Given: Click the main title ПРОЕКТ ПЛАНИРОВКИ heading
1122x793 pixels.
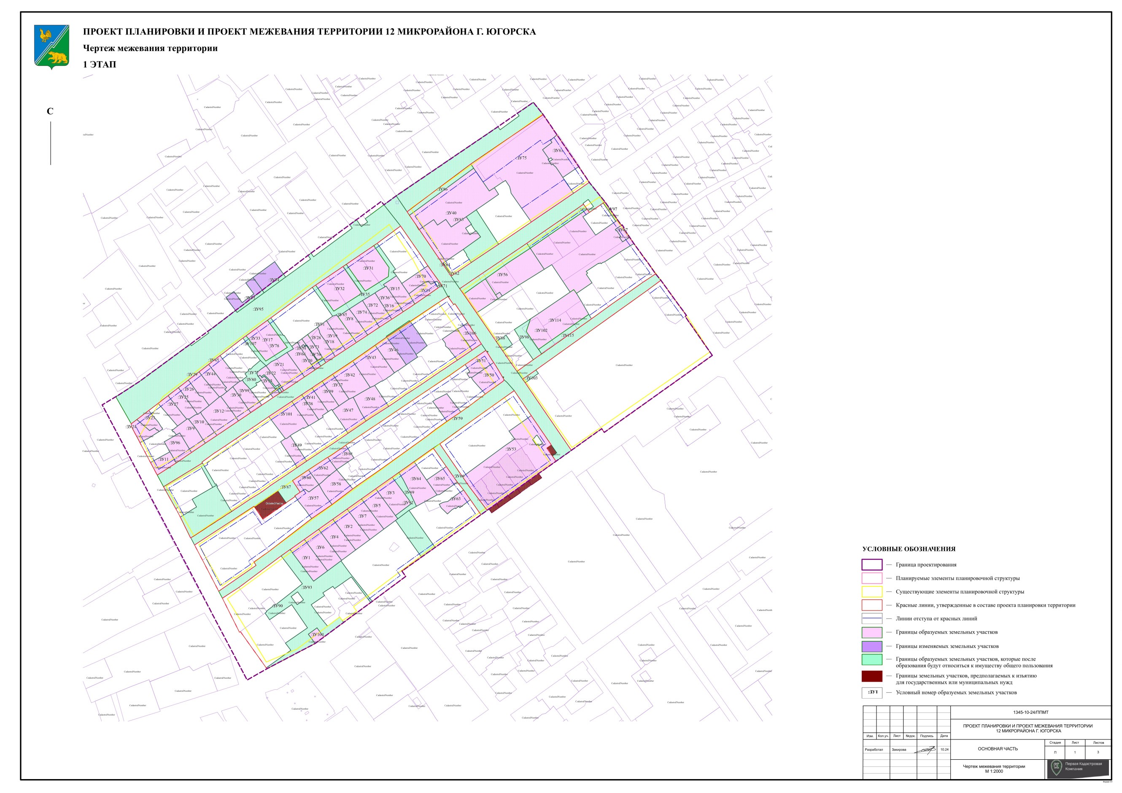Looking at the screenshot, I should click(x=309, y=32).
